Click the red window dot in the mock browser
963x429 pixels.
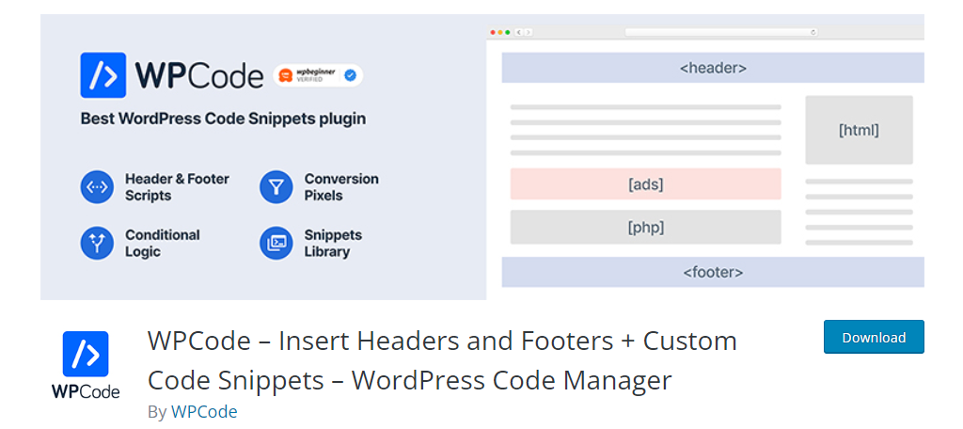click(493, 32)
